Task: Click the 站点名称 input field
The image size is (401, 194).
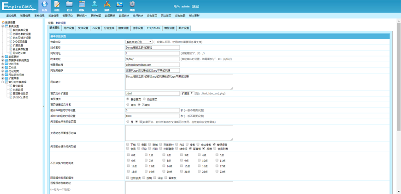Action: (153, 47)
